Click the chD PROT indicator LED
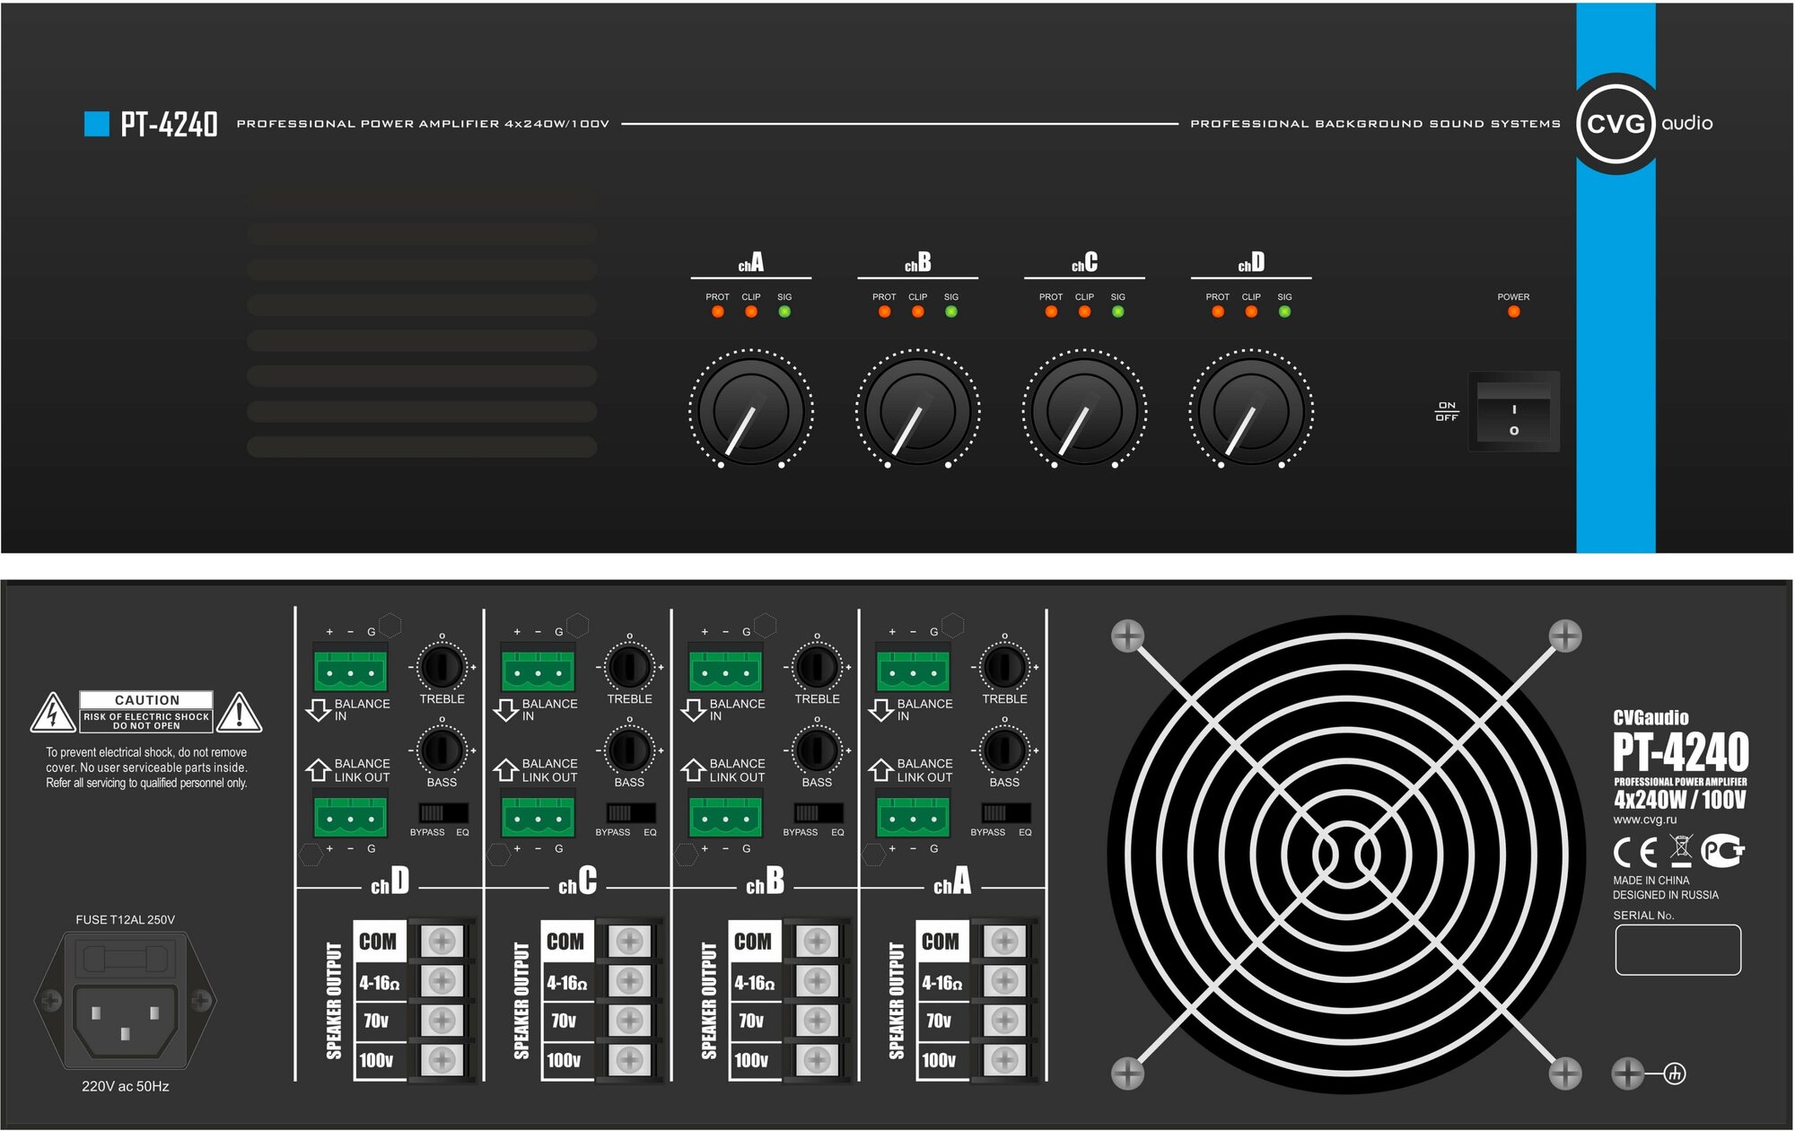The image size is (1795, 1131). point(1217,312)
